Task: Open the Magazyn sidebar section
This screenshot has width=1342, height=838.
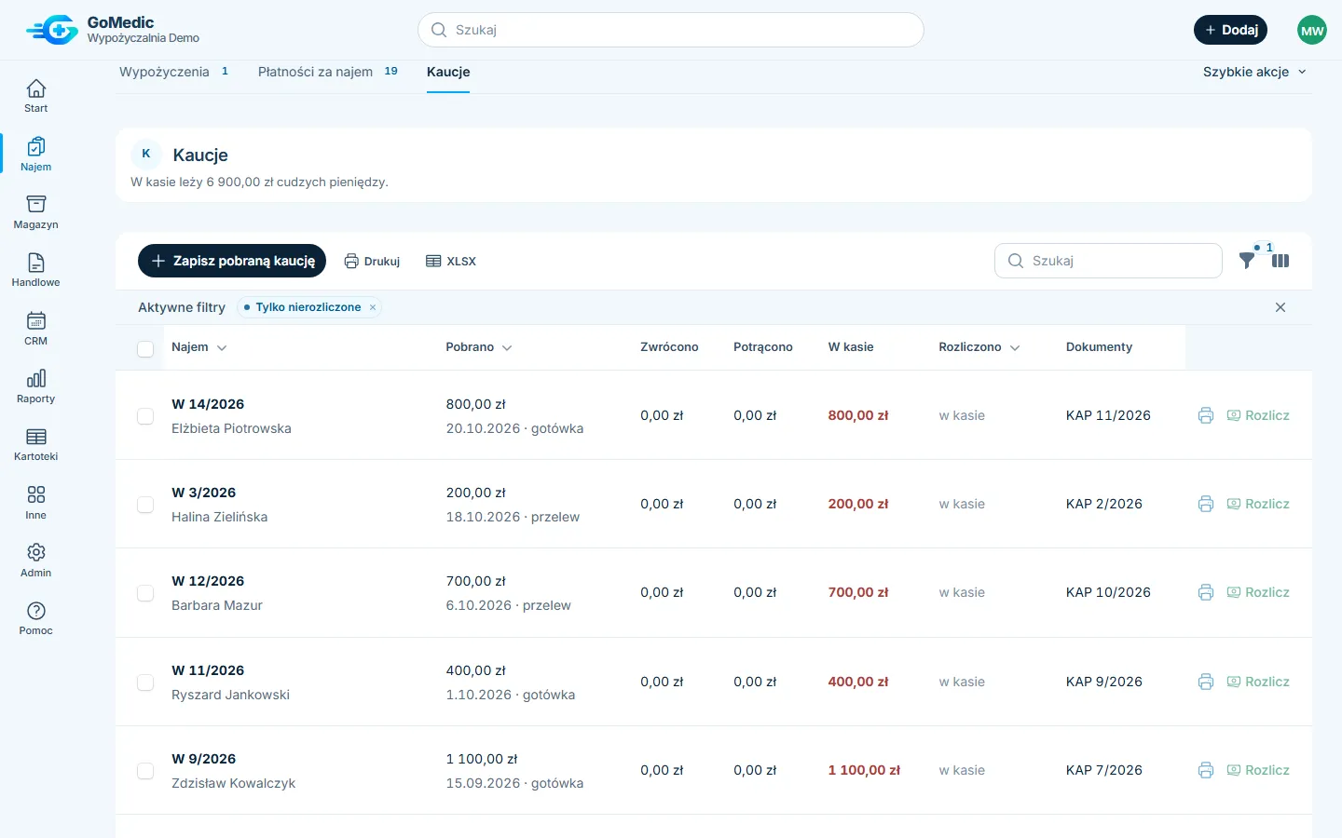Action: (35, 213)
